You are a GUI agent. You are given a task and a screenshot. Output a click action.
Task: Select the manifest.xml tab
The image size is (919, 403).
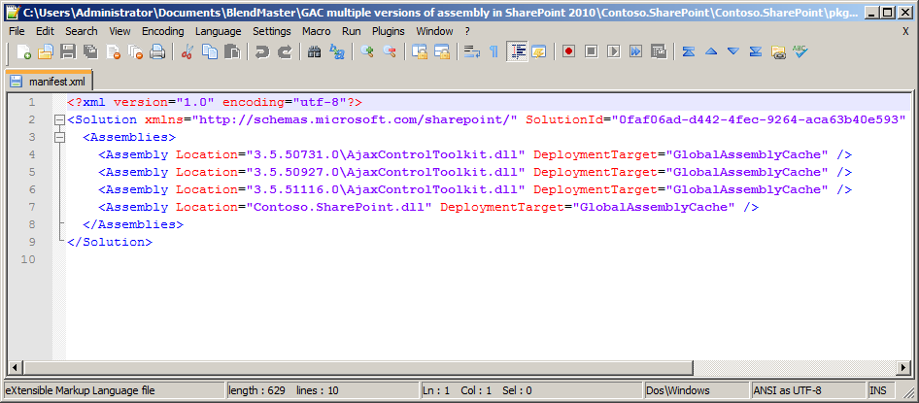click(49, 81)
